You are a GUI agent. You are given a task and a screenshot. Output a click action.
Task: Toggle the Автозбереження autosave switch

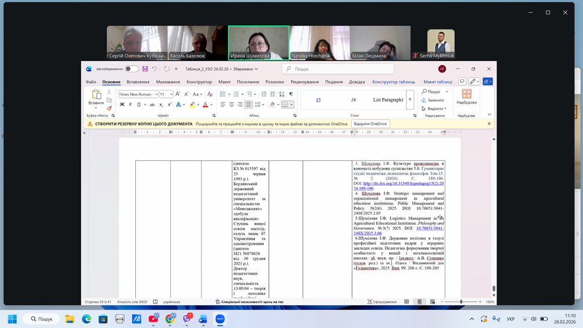tap(132, 69)
